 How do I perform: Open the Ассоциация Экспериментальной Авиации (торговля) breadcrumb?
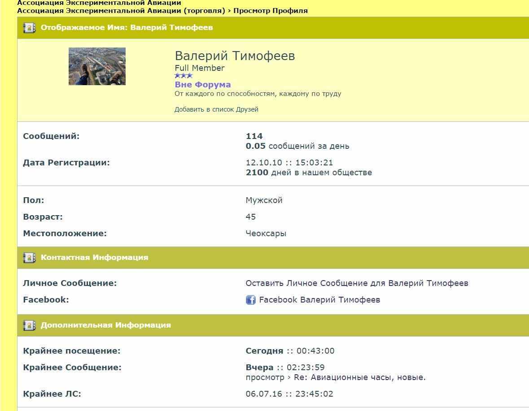121,11
